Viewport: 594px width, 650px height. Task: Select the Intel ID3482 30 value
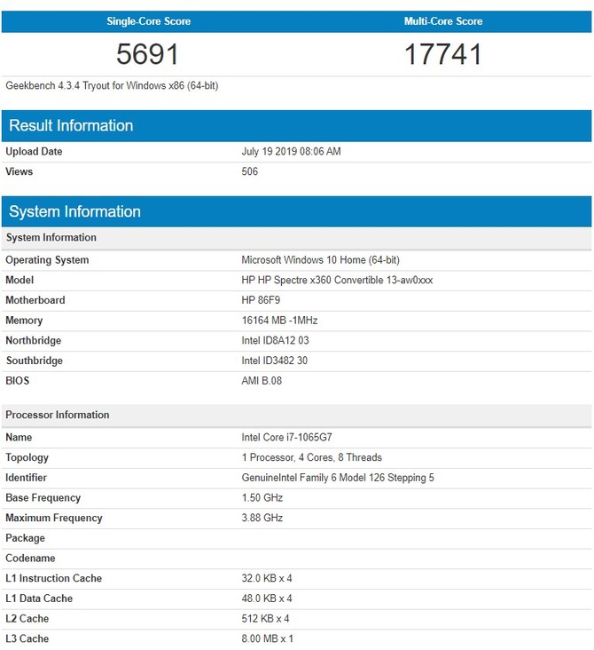coord(275,361)
